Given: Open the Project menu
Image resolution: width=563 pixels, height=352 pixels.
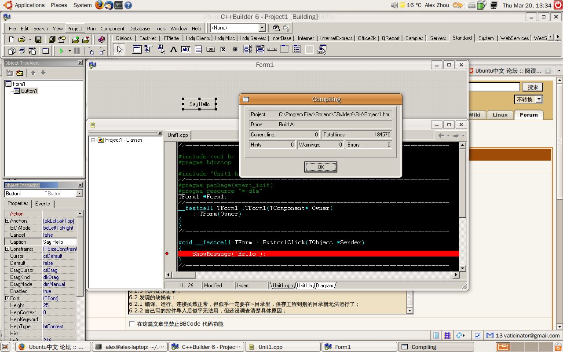Looking at the screenshot, I should pyautogui.click(x=75, y=29).
